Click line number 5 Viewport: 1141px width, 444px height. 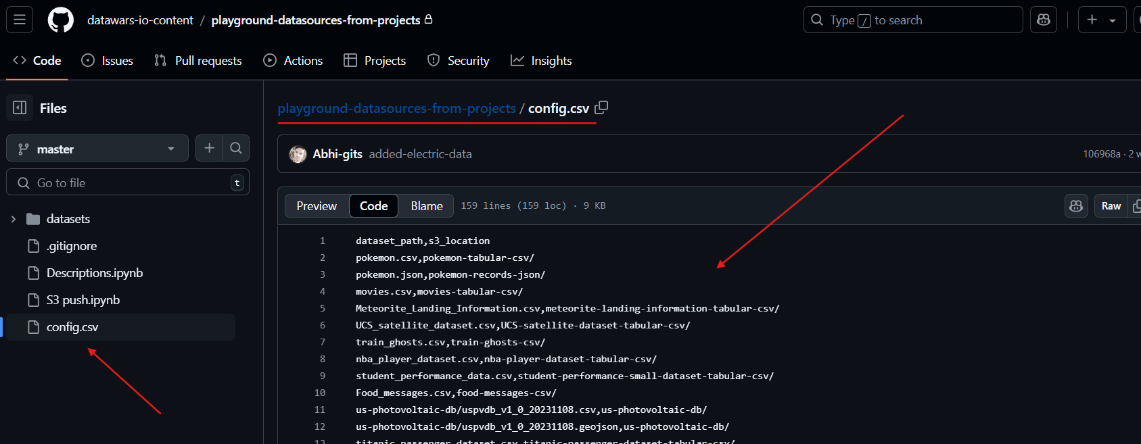[322, 308]
